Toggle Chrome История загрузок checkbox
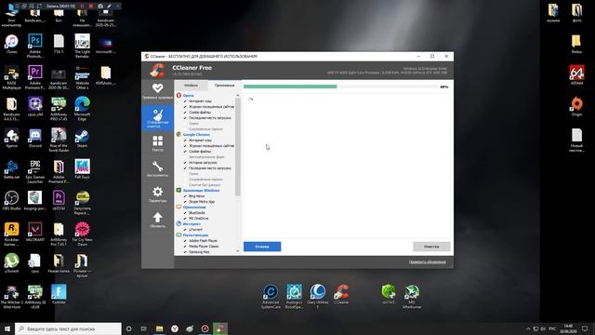The image size is (595, 335). click(x=185, y=163)
